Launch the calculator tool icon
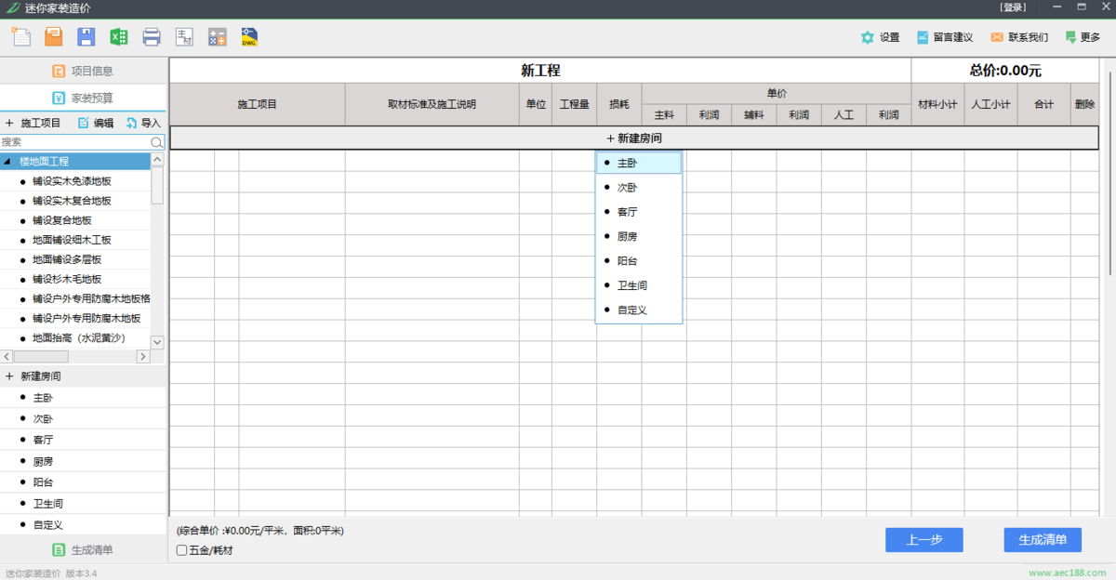This screenshot has height=580, width=1116. pyautogui.click(x=217, y=37)
